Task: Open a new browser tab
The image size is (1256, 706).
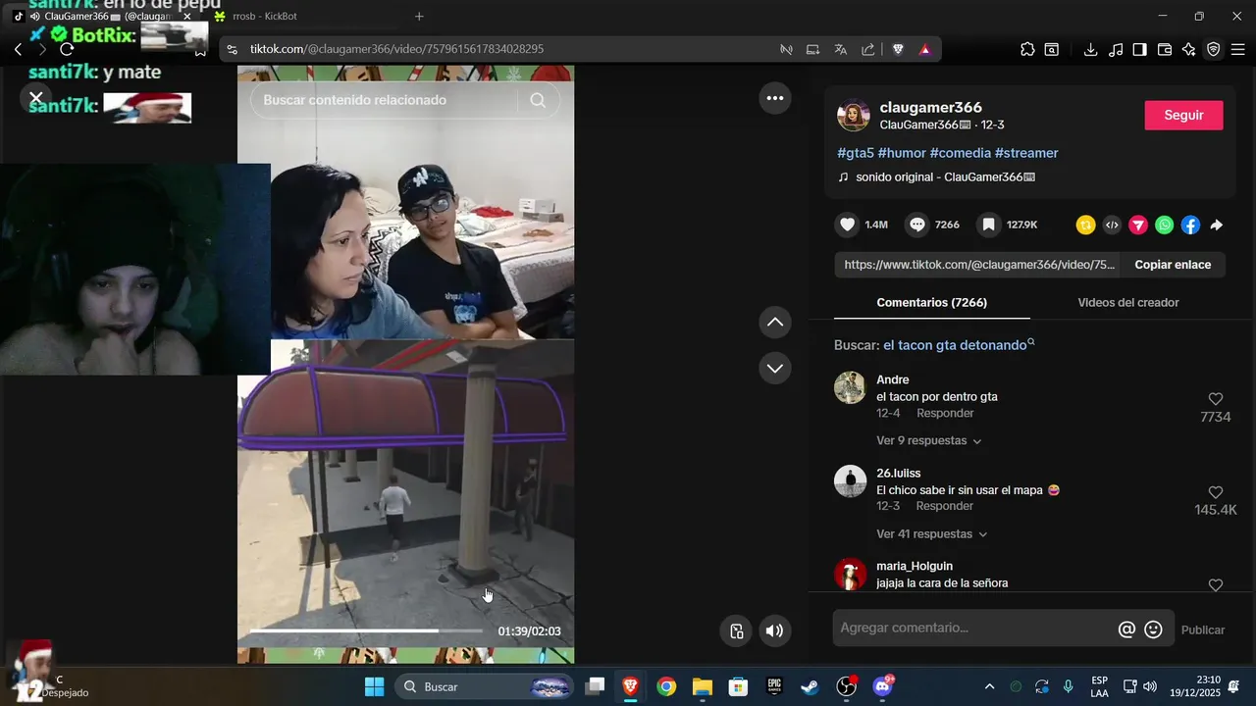Action: [419, 16]
